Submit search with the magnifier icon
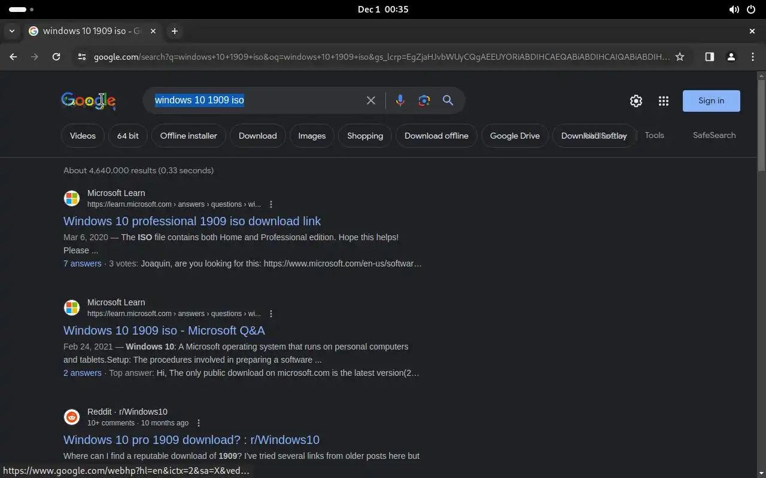Screen dimensions: 766x478 click(448, 100)
